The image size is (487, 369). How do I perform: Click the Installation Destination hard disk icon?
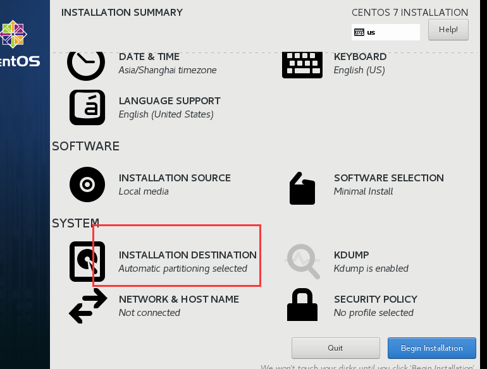(x=87, y=262)
